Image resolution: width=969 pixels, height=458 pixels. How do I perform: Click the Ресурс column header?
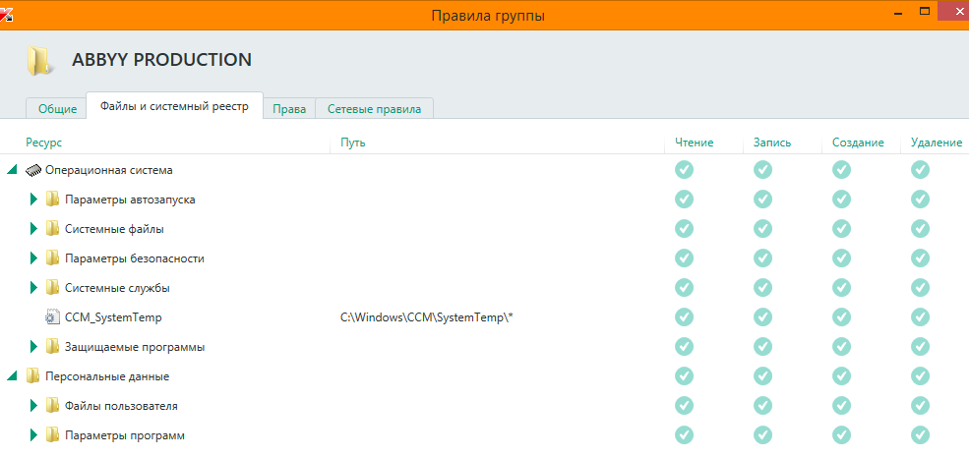pyautogui.click(x=44, y=143)
